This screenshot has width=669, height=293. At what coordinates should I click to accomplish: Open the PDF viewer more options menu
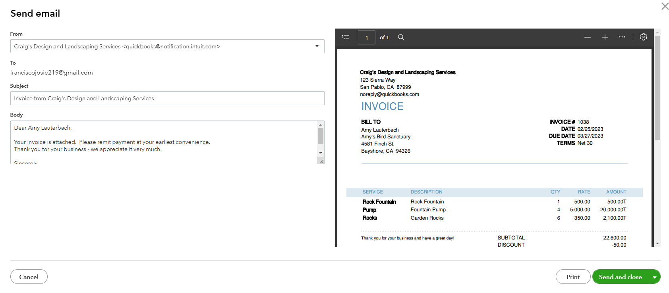[622, 37]
